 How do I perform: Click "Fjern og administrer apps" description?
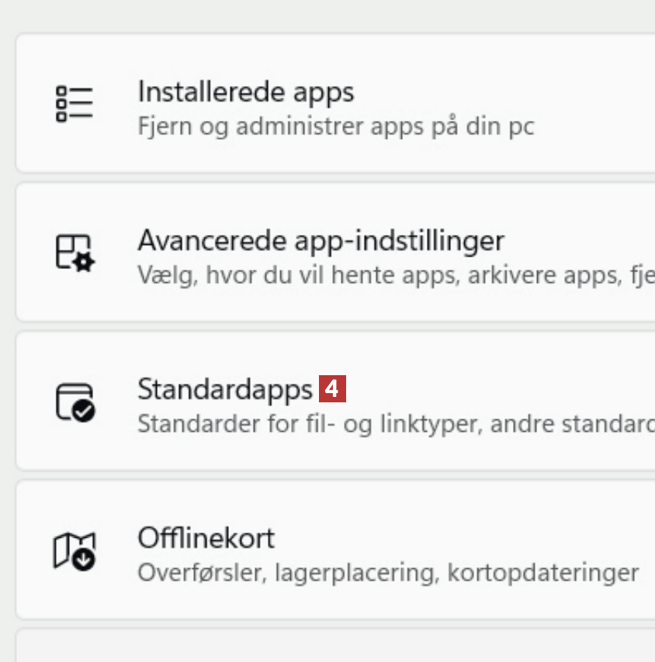pos(335,126)
